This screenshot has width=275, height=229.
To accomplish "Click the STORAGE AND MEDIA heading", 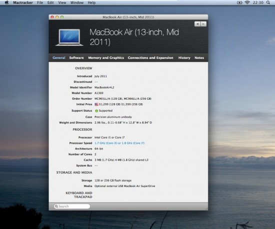I will [x=74, y=173].
